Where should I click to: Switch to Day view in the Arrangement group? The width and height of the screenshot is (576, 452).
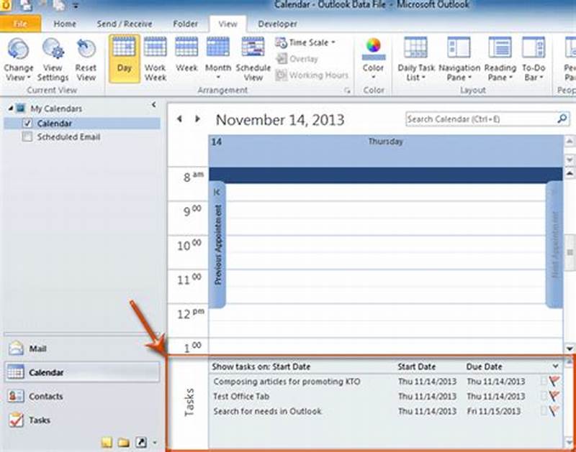coord(124,57)
